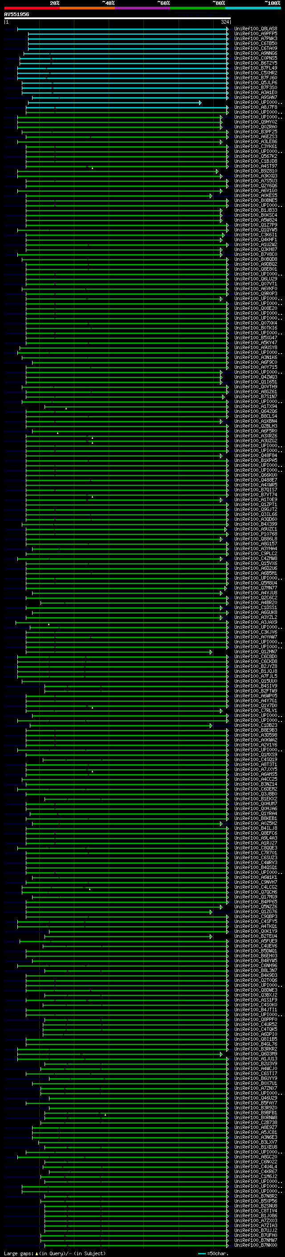285x1257 pixels.
Task: Click the label UniRef100_B7FL49
Action: (256, 68)
